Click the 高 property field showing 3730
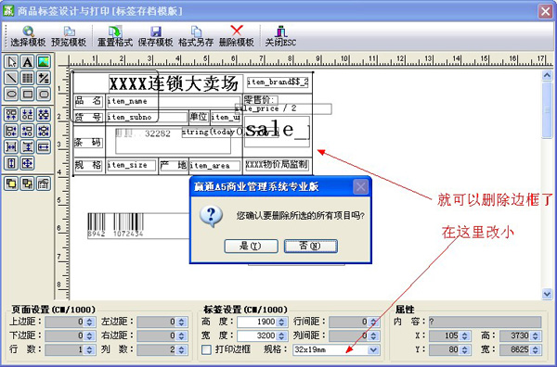The height and width of the screenshot is (367, 557). click(521, 335)
